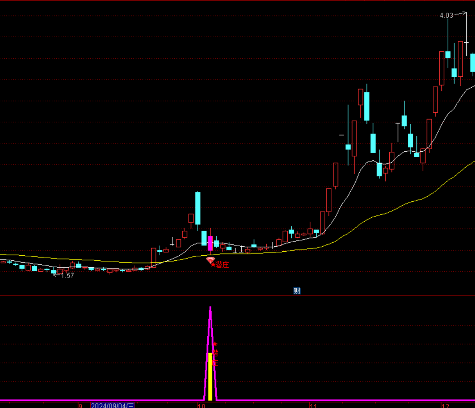Click the red diamond signal icon

pos(210,261)
